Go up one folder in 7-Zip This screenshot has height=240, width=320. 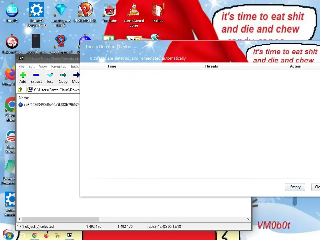(x=20, y=90)
